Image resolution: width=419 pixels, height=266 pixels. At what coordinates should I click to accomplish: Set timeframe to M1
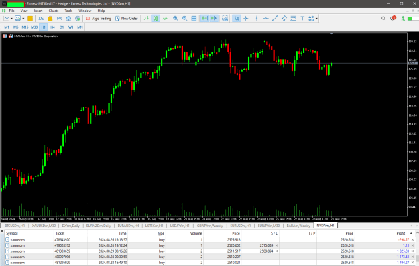[x=7, y=27]
